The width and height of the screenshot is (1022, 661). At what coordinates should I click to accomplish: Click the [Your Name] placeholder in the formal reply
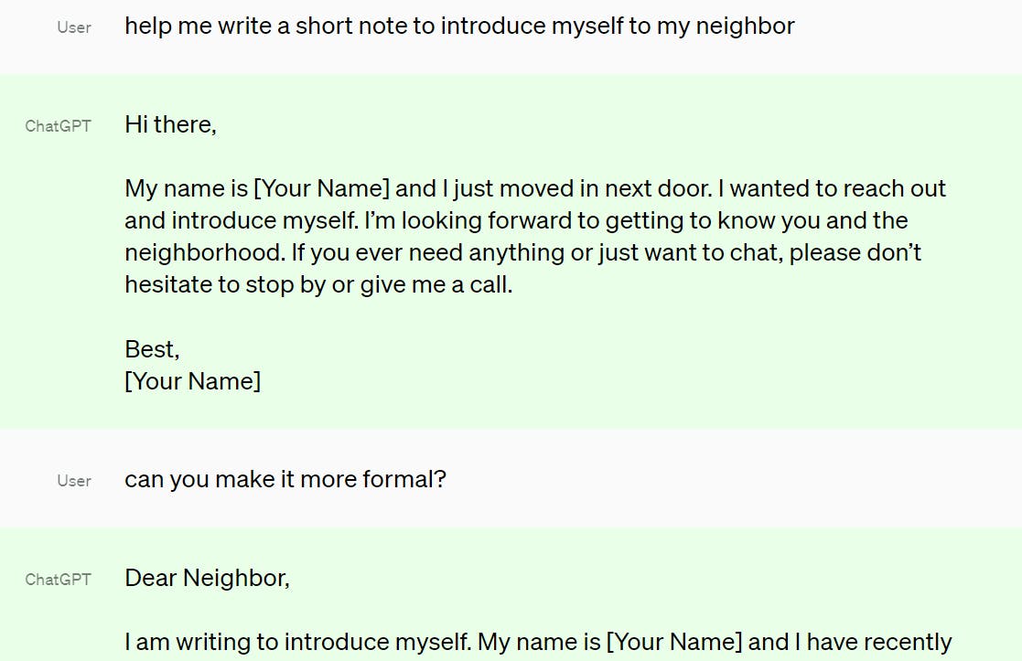coord(674,642)
